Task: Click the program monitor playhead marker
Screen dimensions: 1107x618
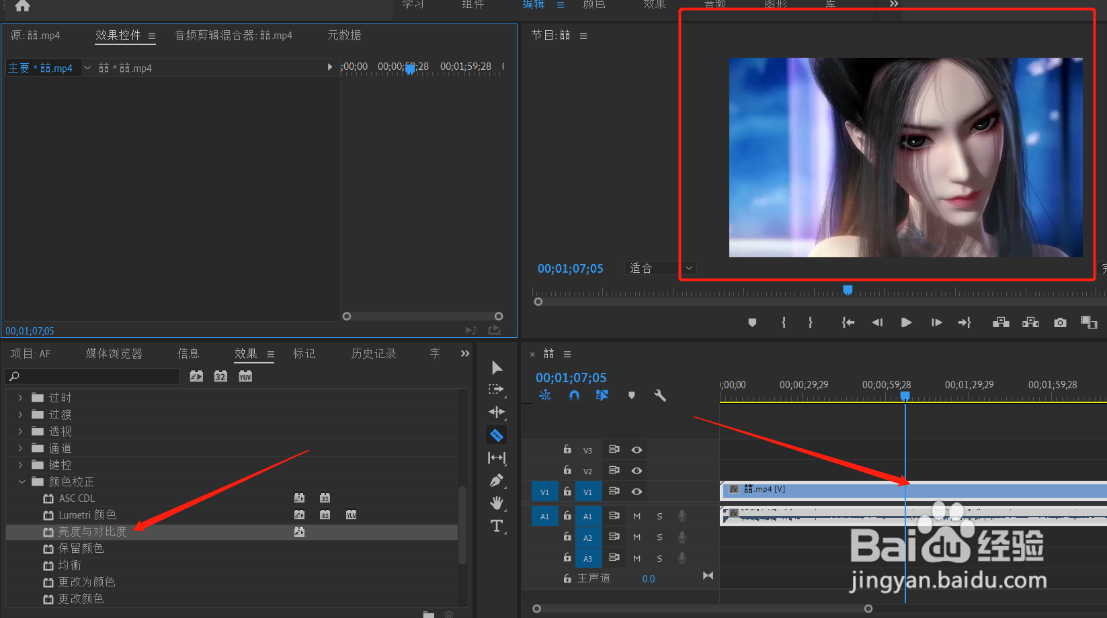Action: click(x=848, y=290)
